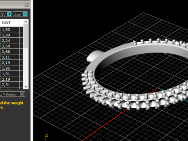Click the Z axis indicator
Image resolution: width=188 pixels, height=141 pixels.
point(46,137)
